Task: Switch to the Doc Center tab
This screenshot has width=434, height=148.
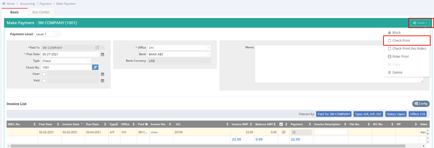Action: tap(41, 12)
